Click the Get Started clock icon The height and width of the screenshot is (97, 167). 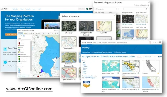click(5, 62)
